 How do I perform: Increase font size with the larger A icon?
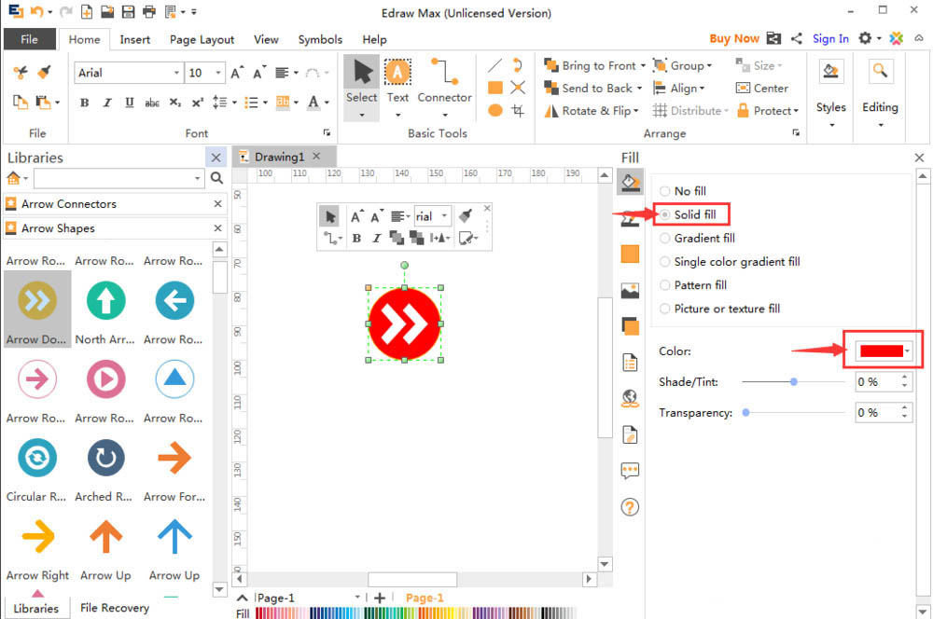click(237, 73)
